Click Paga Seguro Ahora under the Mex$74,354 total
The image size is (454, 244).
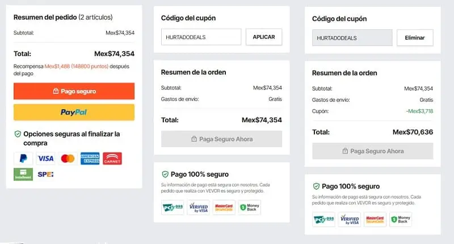click(221, 139)
